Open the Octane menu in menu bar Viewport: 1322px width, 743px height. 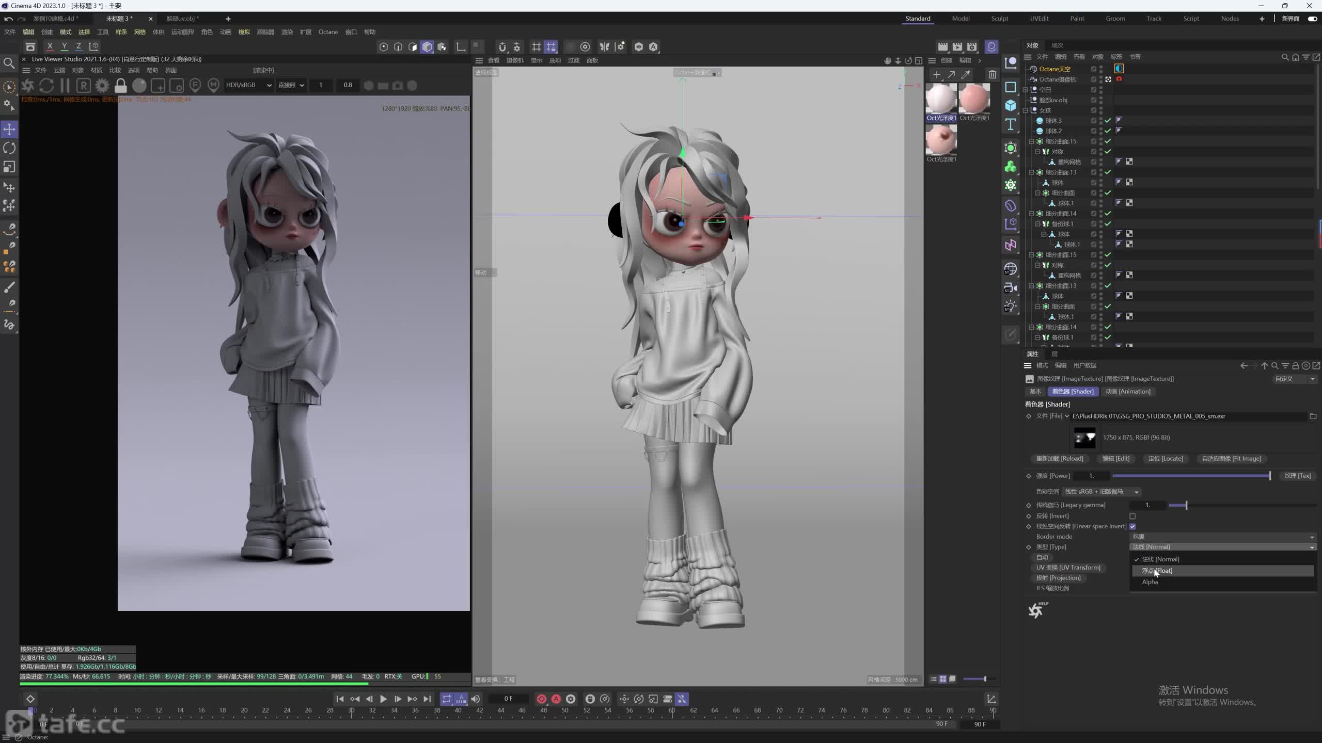(x=328, y=32)
